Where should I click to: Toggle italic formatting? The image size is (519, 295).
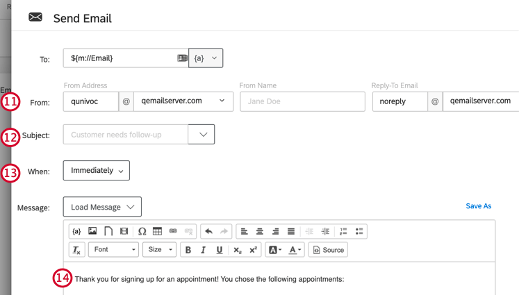(204, 250)
